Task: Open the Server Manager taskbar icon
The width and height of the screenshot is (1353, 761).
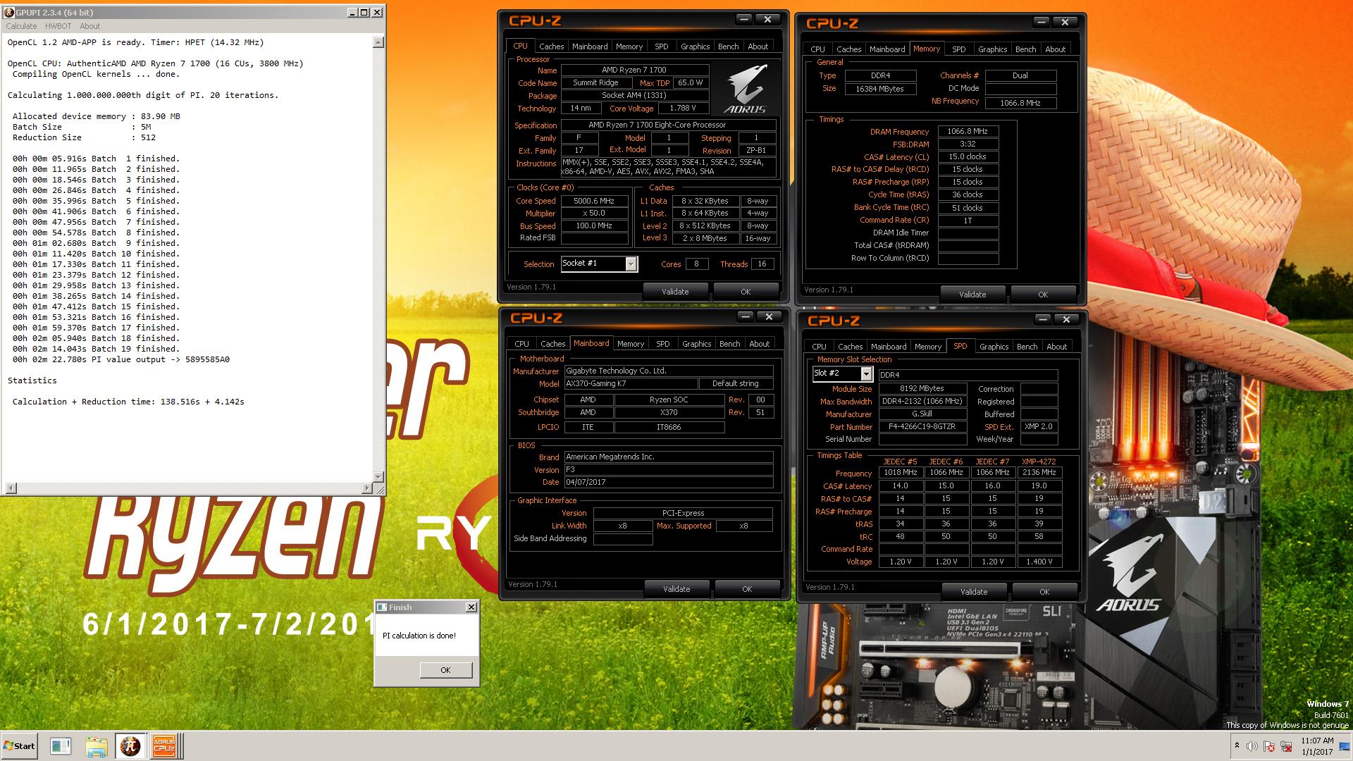Action: point(61,746)
